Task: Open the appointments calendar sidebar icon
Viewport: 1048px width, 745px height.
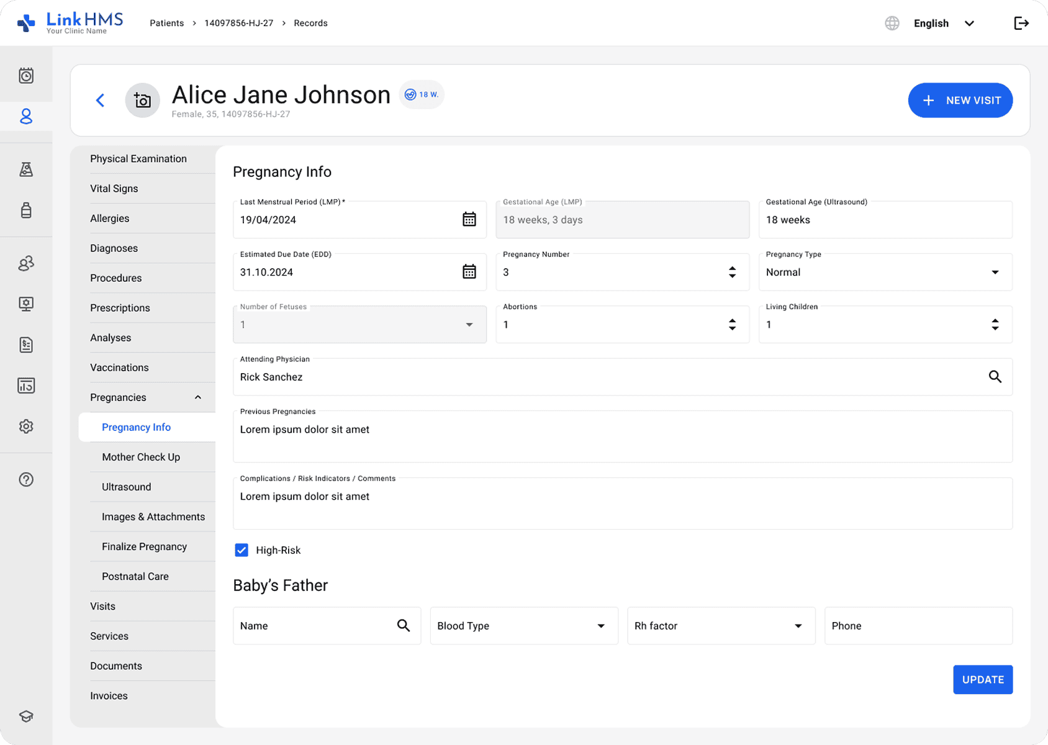Action: (26, 76)
